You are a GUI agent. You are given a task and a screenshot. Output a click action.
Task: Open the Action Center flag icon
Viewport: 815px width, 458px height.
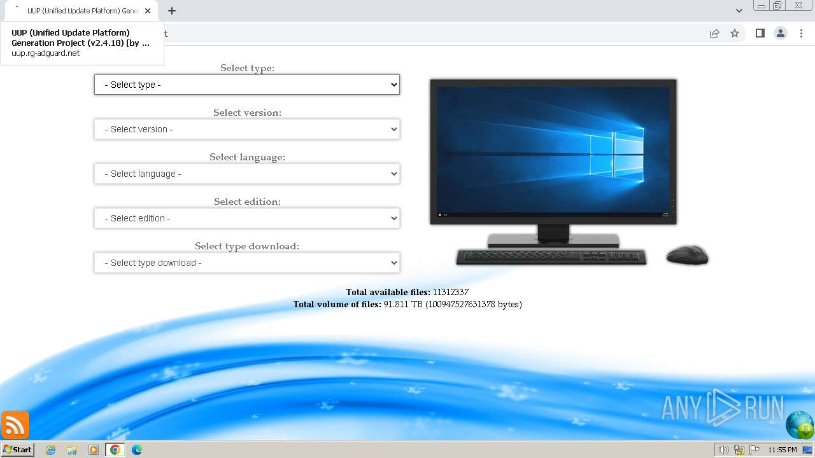click(755, 450)
